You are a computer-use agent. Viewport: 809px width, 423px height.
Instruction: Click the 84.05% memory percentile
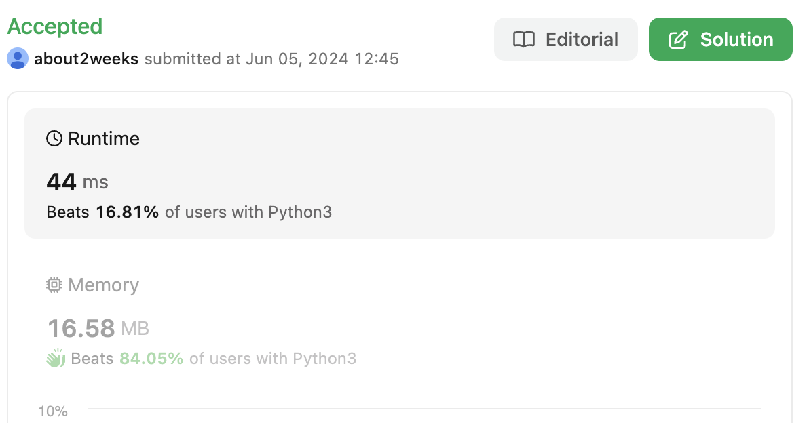151,358
